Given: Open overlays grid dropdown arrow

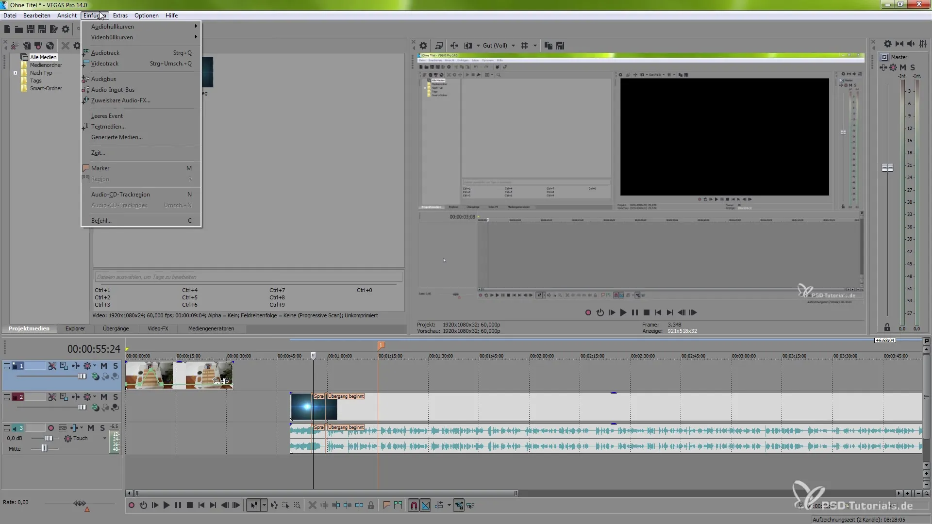Looking at the screenshot, I should pyautogui.click(x=535, y=46).
